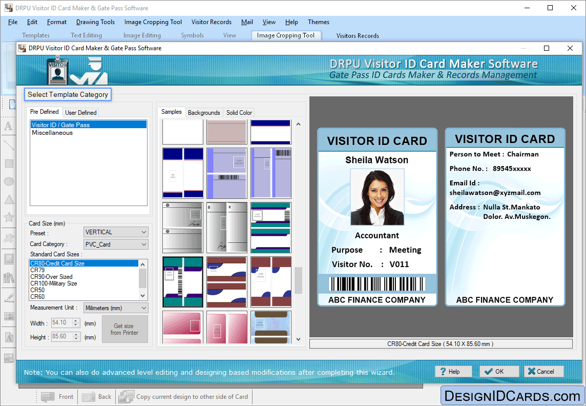Image resolution: width=586 pixels, height=406 pixels.
Task: Click the Help button in wizard
Action: click(x=454, y=371)
